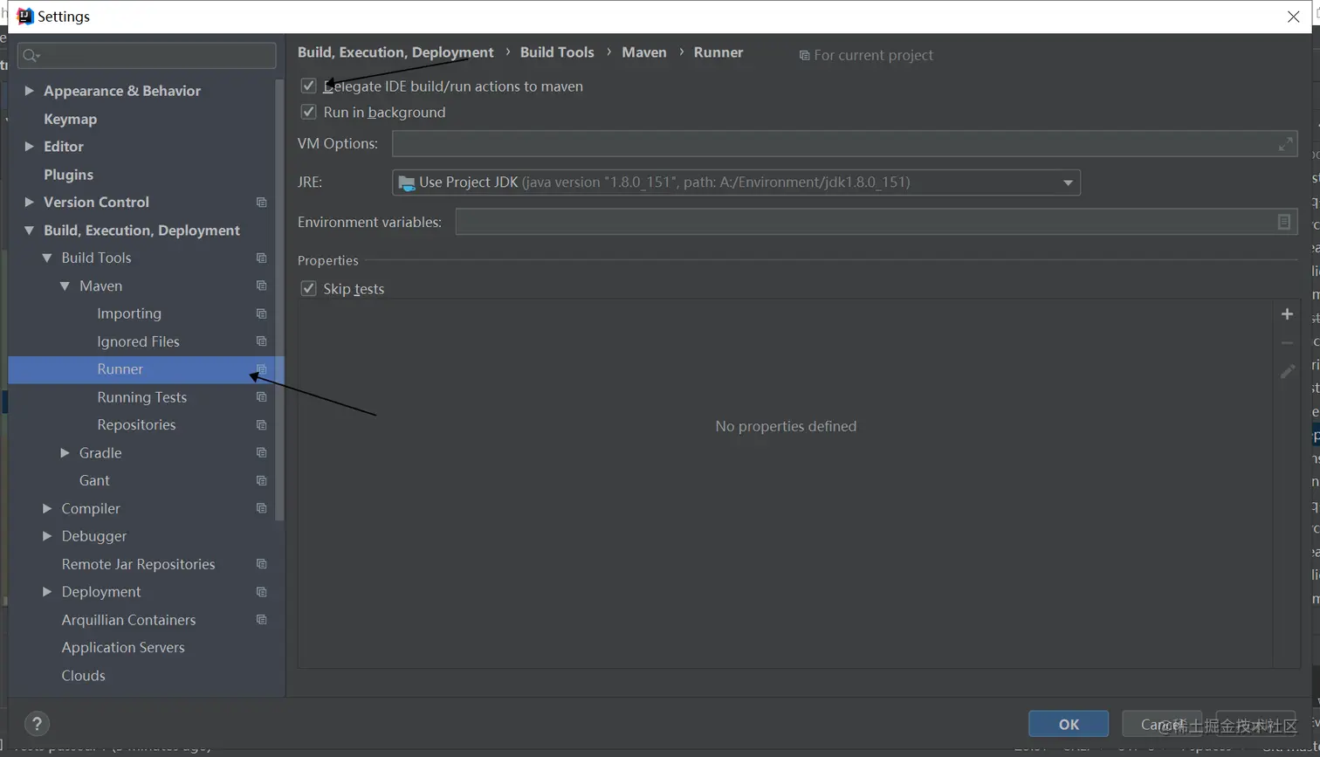Screen dimensions: 1320x757
Task: Click Maven breadcrumb in header
Action: 644,52
